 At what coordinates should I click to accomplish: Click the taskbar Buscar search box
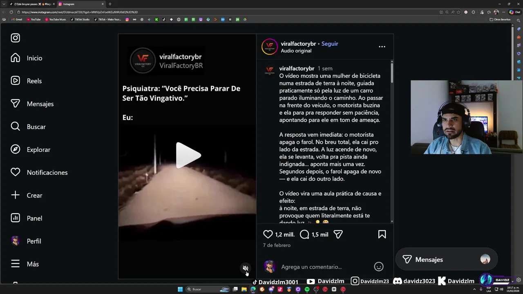(x=208, y=289)
